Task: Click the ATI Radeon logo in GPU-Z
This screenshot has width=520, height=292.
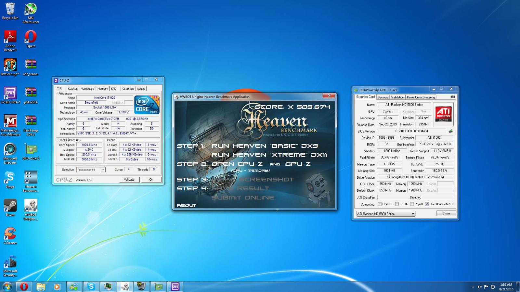Action: pyautogui.click(x=443, y=113)
